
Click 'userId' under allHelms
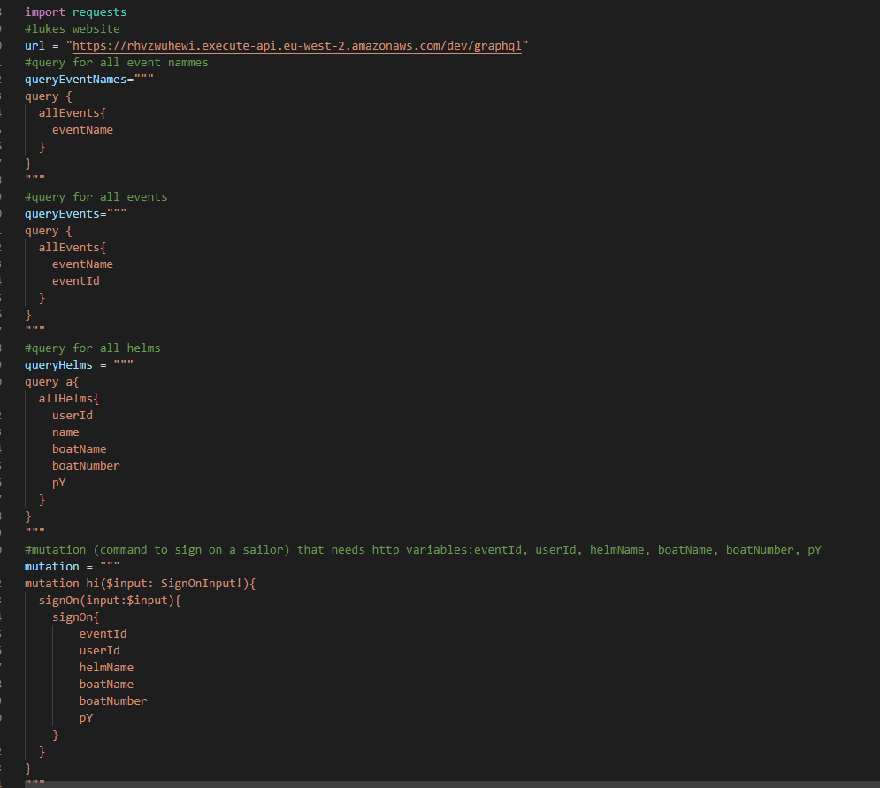[x=73, y=416]
